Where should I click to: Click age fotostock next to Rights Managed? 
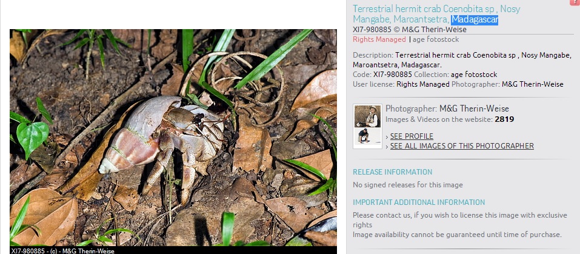435,39
